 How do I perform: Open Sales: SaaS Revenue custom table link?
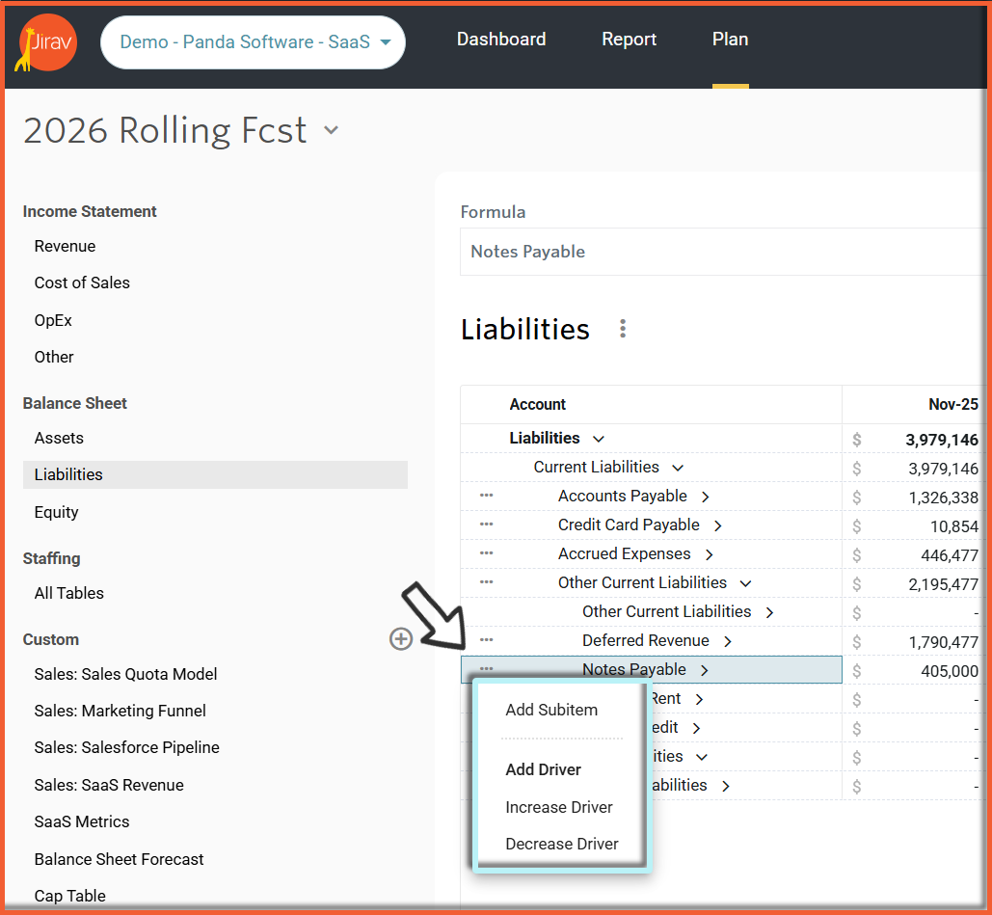click(109, 785)
